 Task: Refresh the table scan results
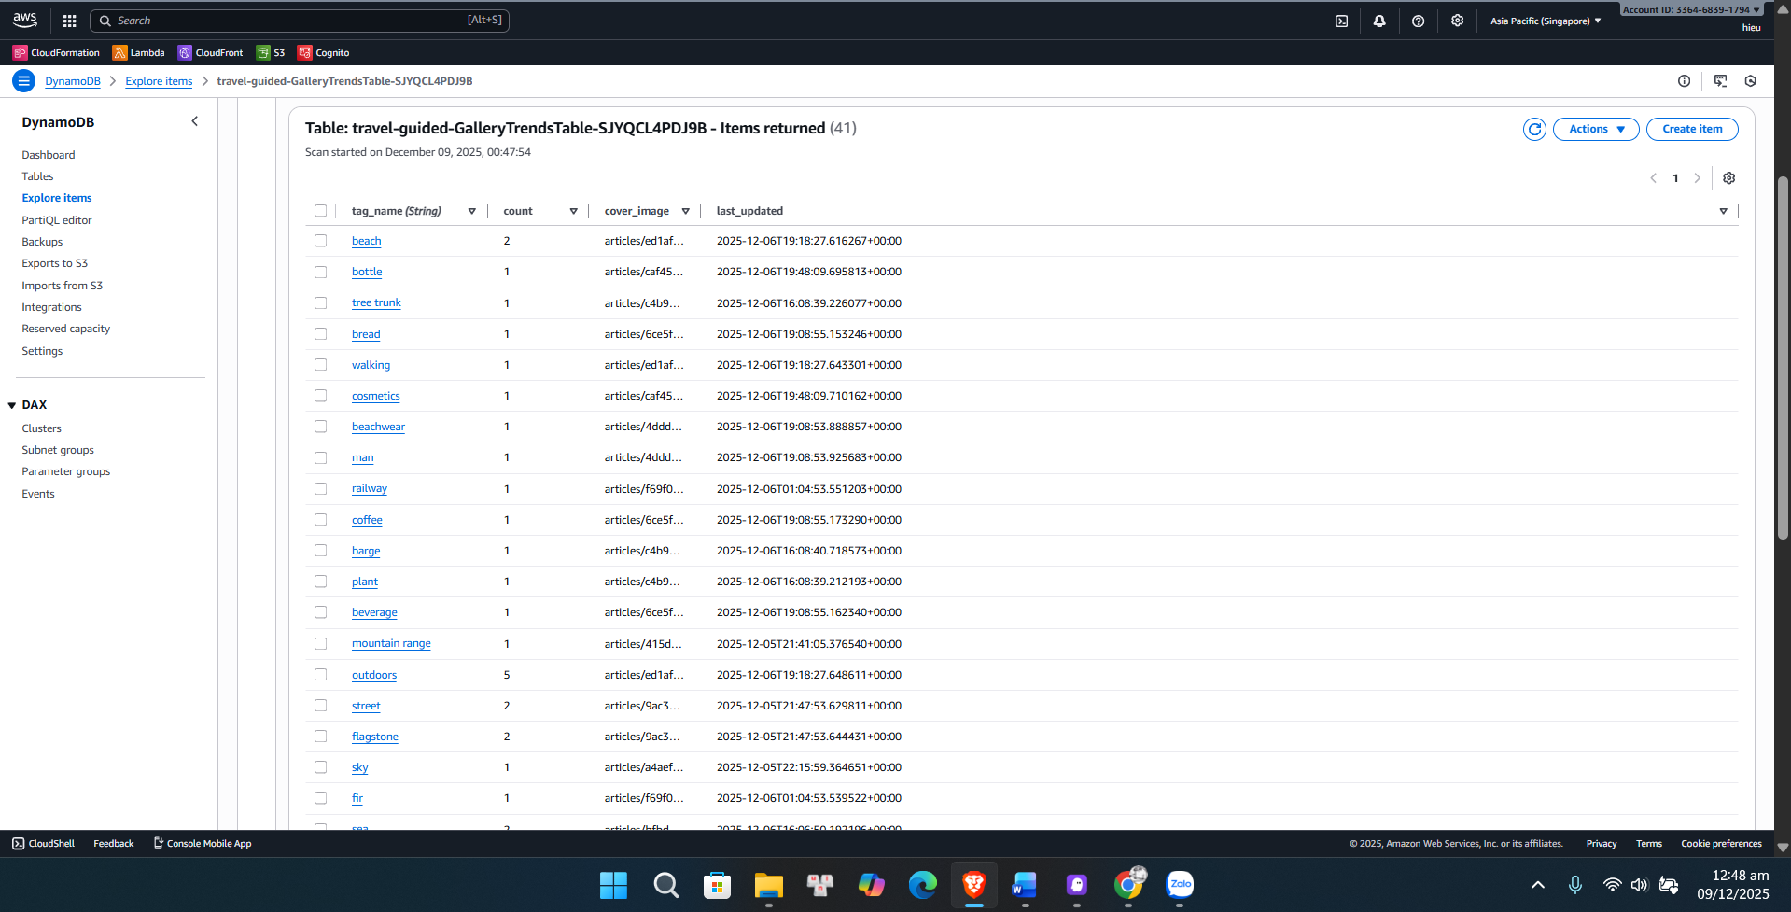point(1534,129)
